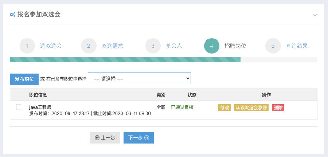The image size is (328, 157).
Task: Open the 参会人 step
Action: 174,46
